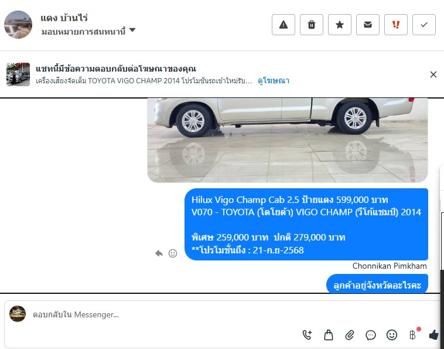Send a thumbs up like

tap(434, 335)
